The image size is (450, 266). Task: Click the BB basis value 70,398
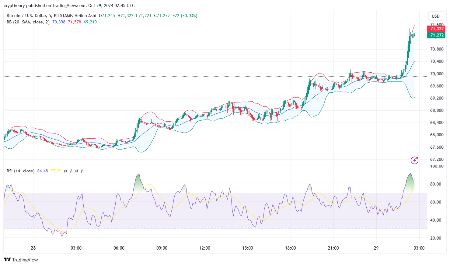tap(59, 22)
